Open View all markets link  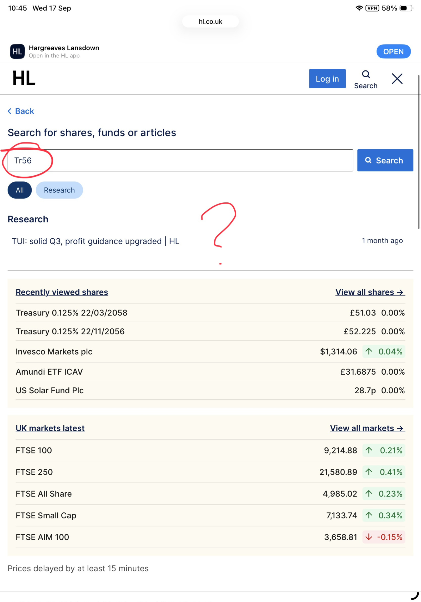point(367,428)
